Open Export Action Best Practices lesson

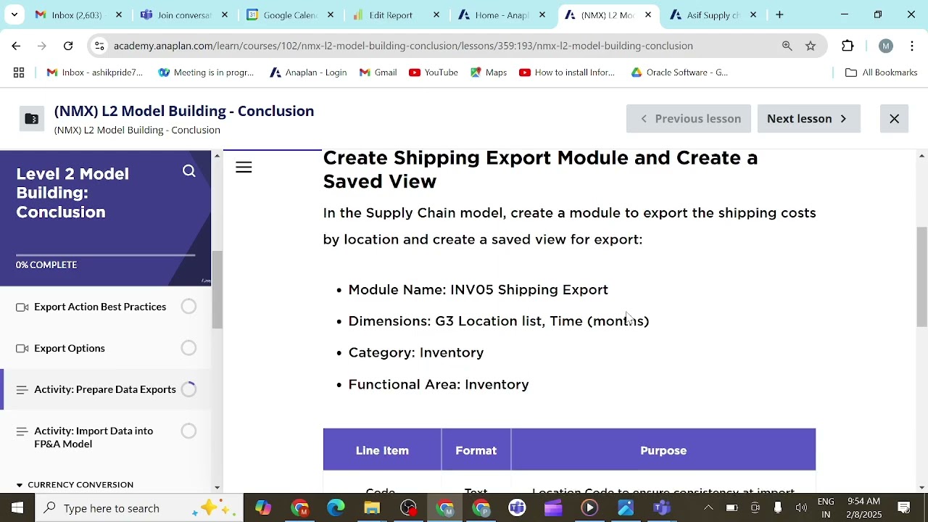[100, 307]
